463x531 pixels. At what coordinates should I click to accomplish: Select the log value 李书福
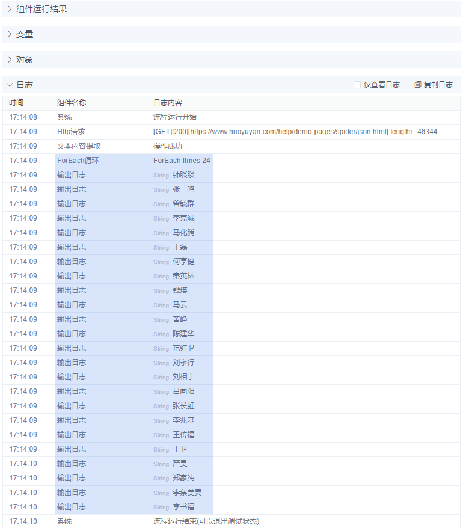click(183, 507)
